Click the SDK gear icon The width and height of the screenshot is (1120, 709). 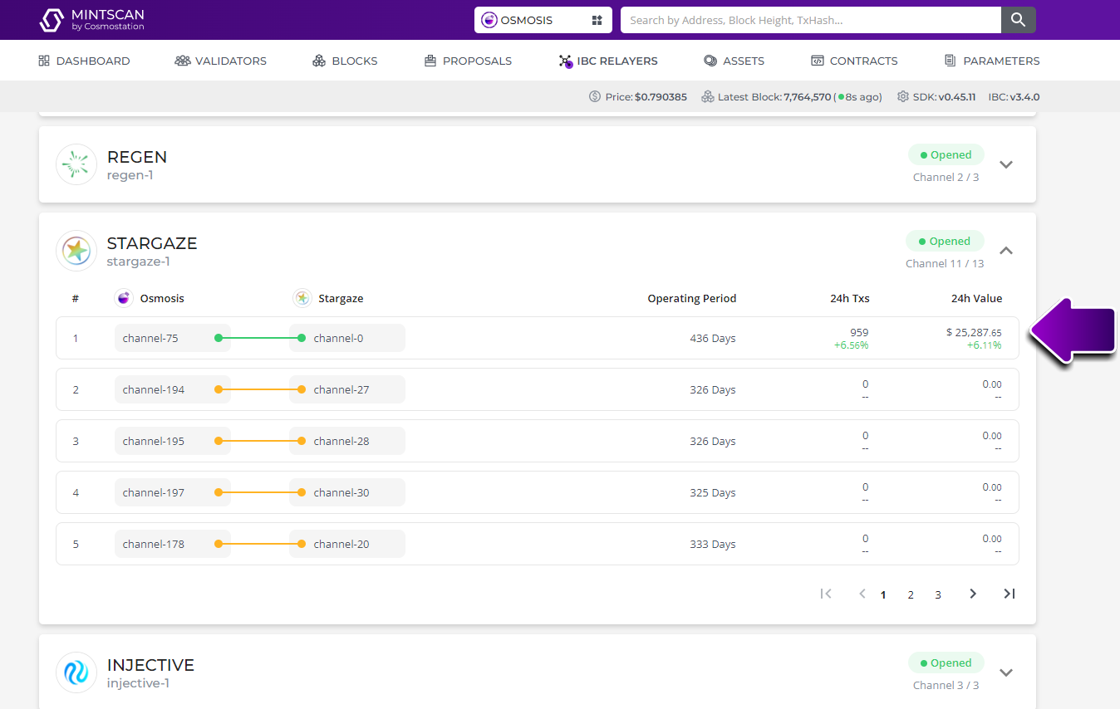(x=903, y=96)
